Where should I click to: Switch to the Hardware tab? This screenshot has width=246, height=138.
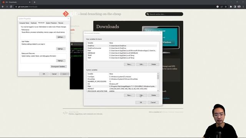pos(33,23)
